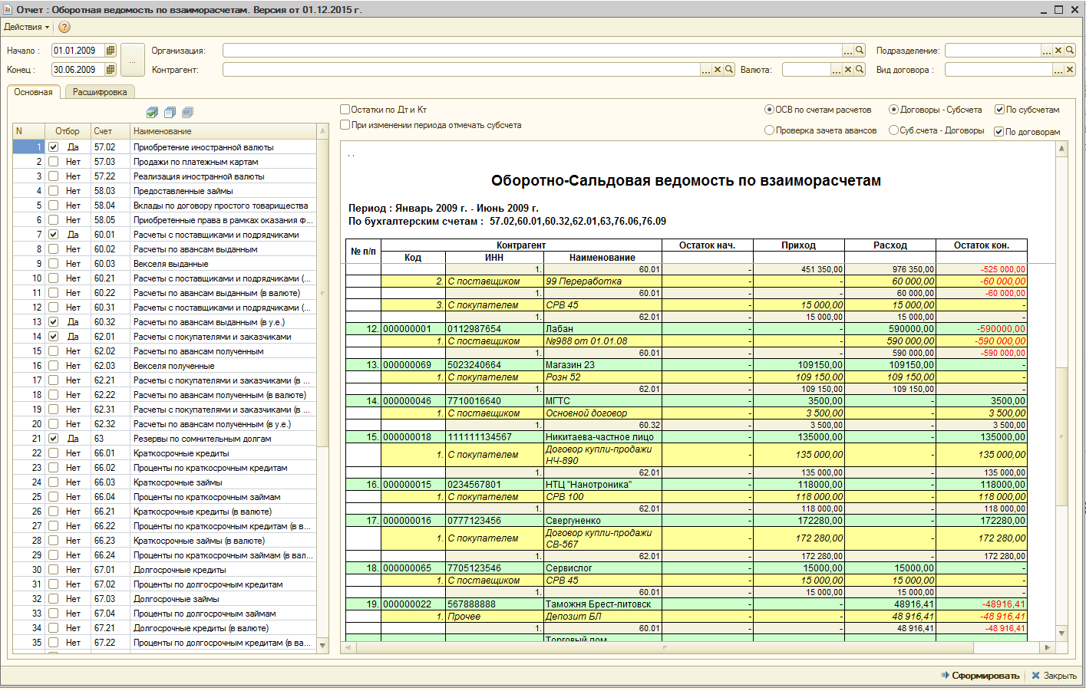The image size is (1086, 691).
Task: Click the Закрыть button
Action: click(x=1055, y=676)
